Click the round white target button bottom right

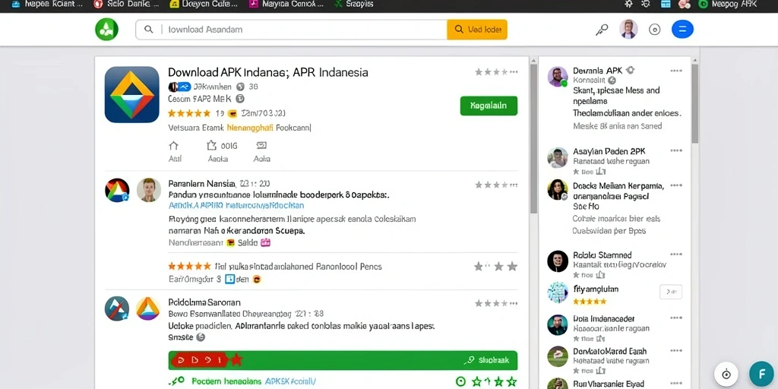[x=726, y=375]
